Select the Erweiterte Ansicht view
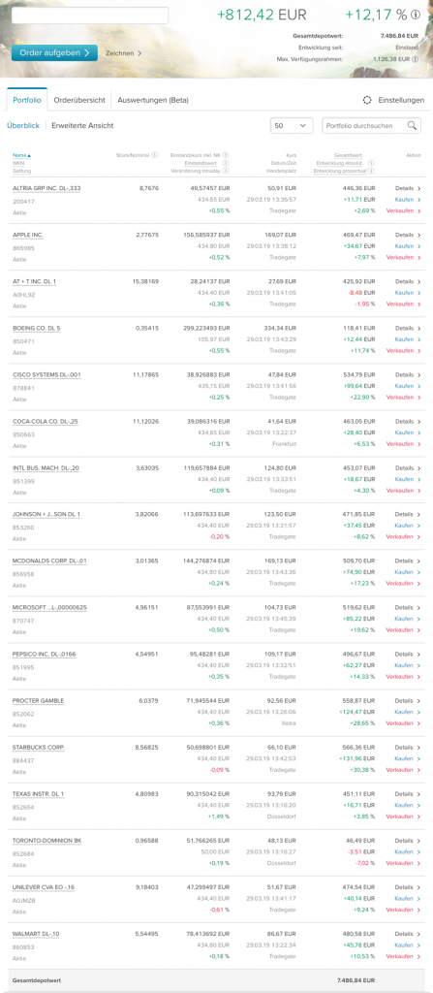The width and height of the screenshot is (433, 993). (x=83, y=125)
